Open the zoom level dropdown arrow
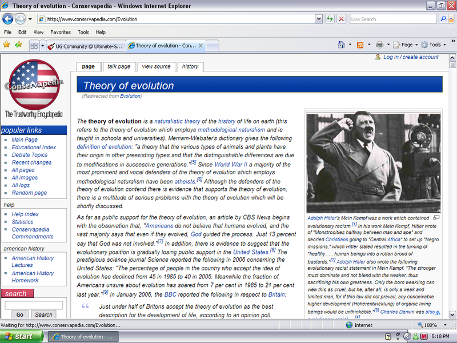The image size is (457, 343). click(x=445, y=325)
